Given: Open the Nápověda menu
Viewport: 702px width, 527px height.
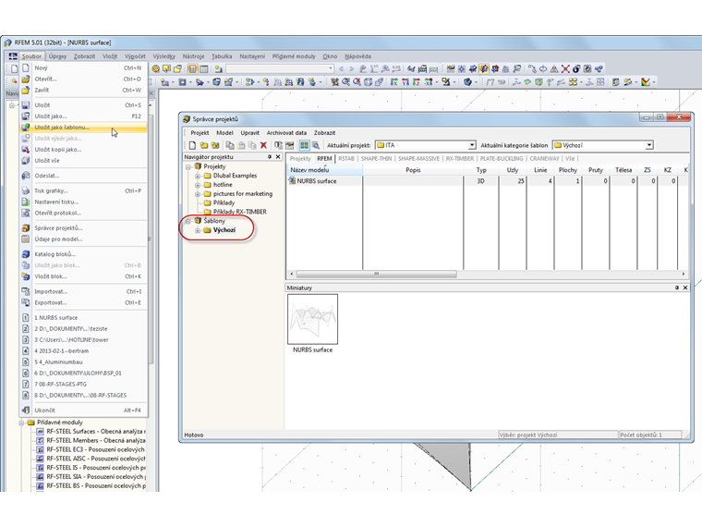Looking at the screenshot, I should [357, 56].
